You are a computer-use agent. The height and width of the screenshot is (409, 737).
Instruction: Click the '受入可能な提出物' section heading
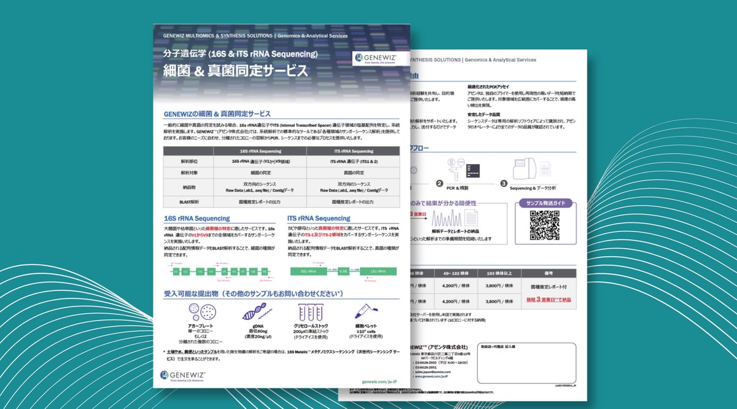(x=253, y=294)
